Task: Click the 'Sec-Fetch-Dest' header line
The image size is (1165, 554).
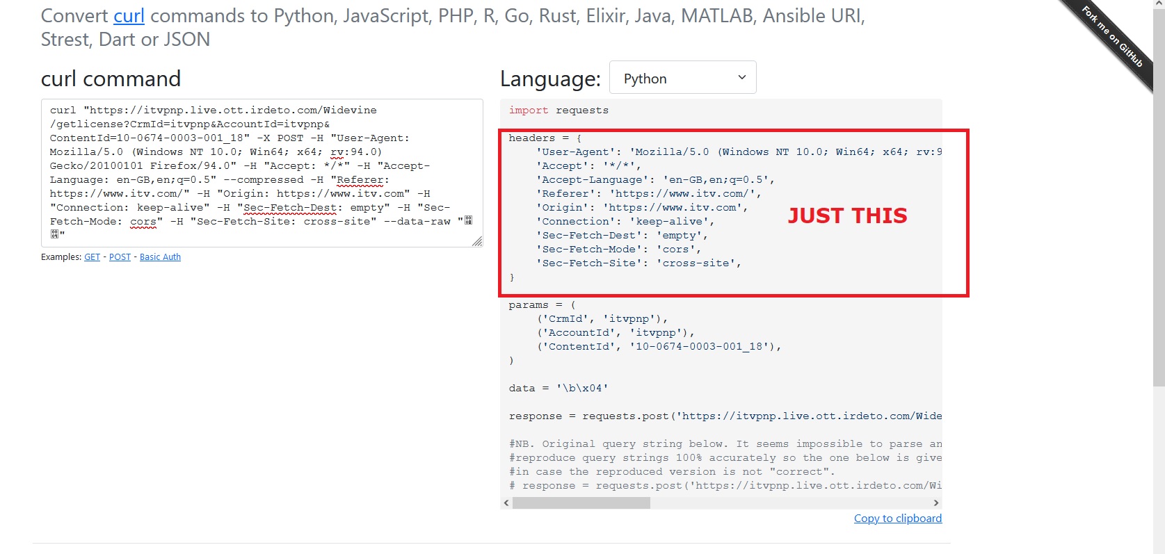Action: click(x=622, y=236)
